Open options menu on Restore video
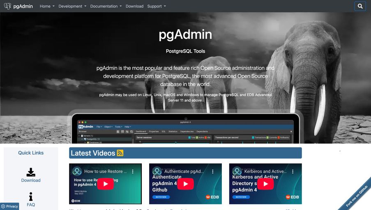This screenshot has height=210, width=371. tap(133, 171)
